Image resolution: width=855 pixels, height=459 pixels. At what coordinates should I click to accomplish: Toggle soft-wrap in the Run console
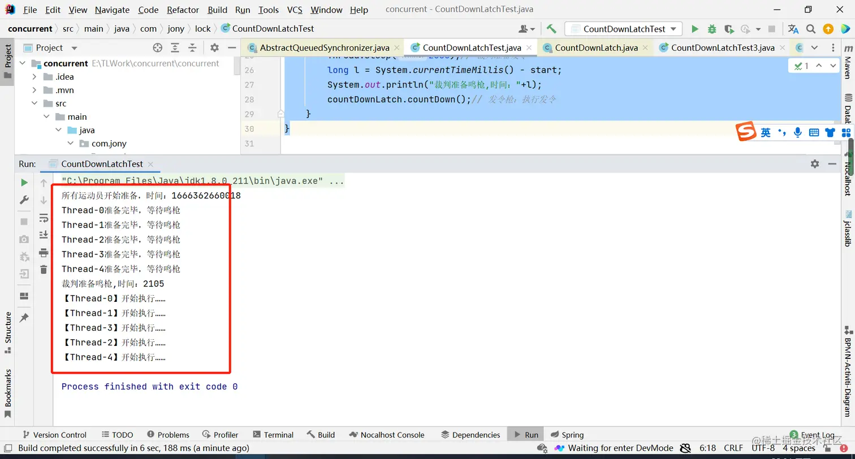44,218
